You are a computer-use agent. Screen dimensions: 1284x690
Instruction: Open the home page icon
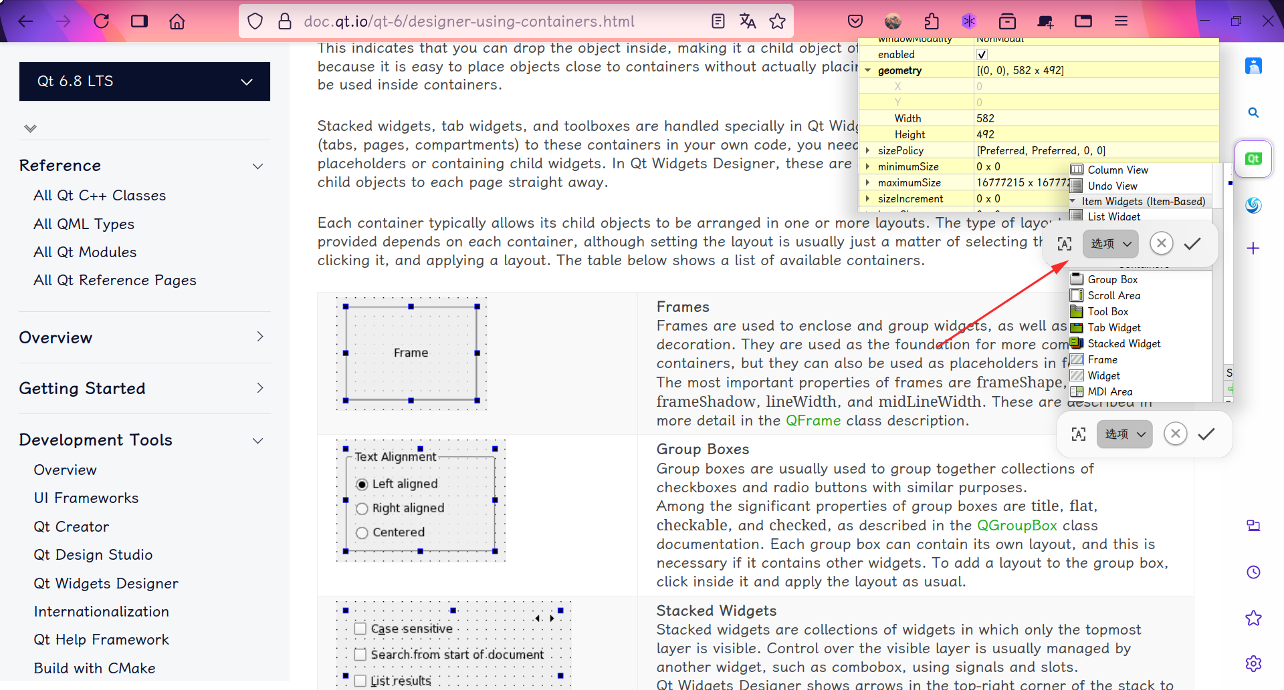[x=177, y=21]
